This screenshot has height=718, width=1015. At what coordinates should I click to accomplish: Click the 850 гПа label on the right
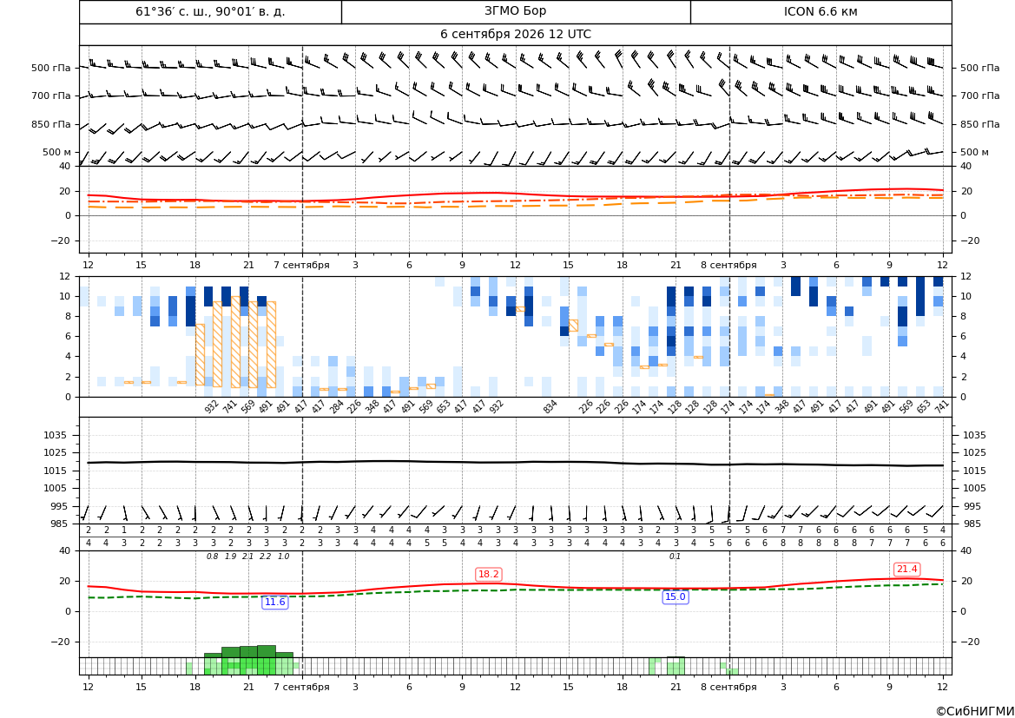point(979,124)
